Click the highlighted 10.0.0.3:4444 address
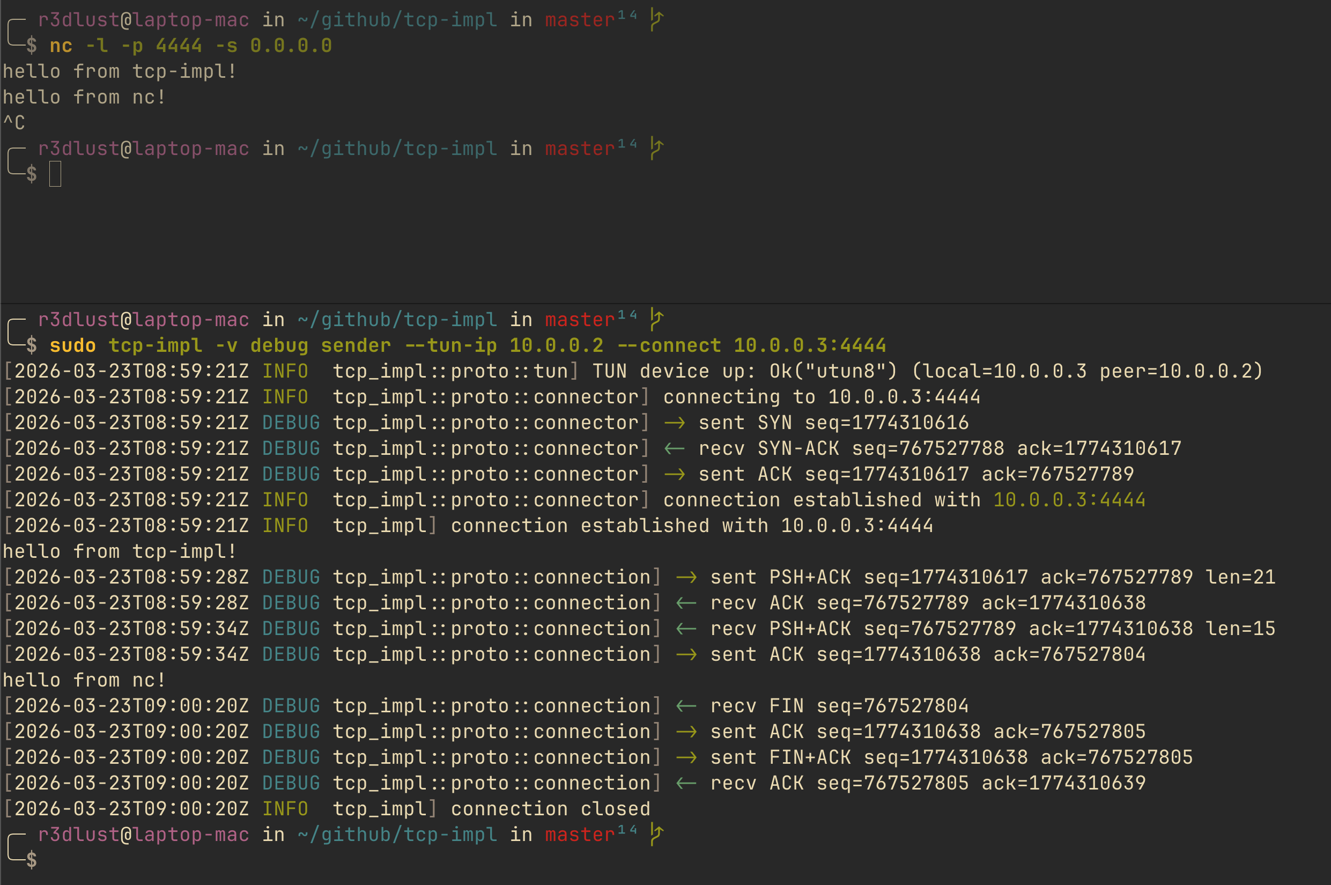 click(x=1069, y=500)
